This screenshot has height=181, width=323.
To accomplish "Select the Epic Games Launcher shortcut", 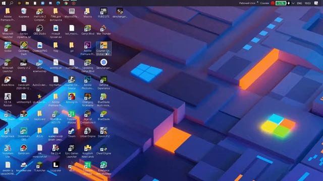I will [72, 151].
